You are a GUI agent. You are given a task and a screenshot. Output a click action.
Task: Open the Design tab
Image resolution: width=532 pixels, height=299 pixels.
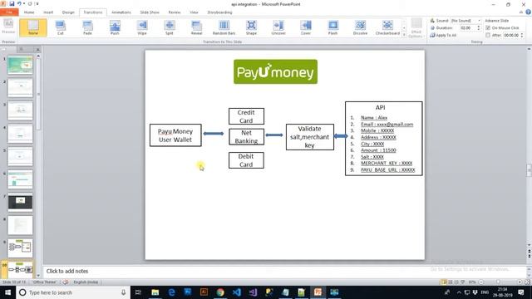tap(68, 12)
